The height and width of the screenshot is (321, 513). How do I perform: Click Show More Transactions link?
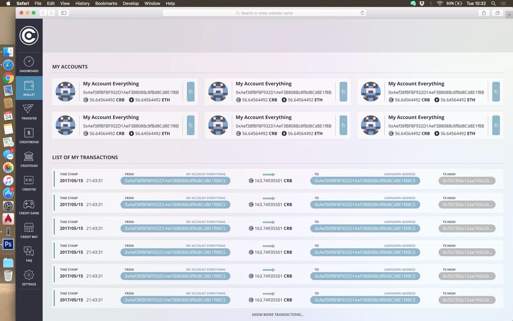point(278,315)
